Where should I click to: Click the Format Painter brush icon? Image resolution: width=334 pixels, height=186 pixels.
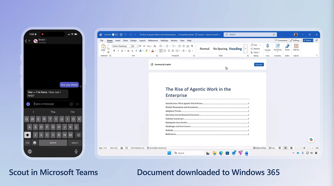pos(108,52)
